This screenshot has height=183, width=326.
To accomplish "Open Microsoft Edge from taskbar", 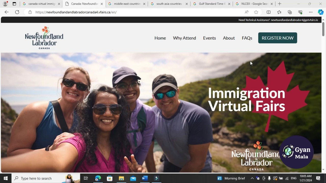I will (98, 178).
